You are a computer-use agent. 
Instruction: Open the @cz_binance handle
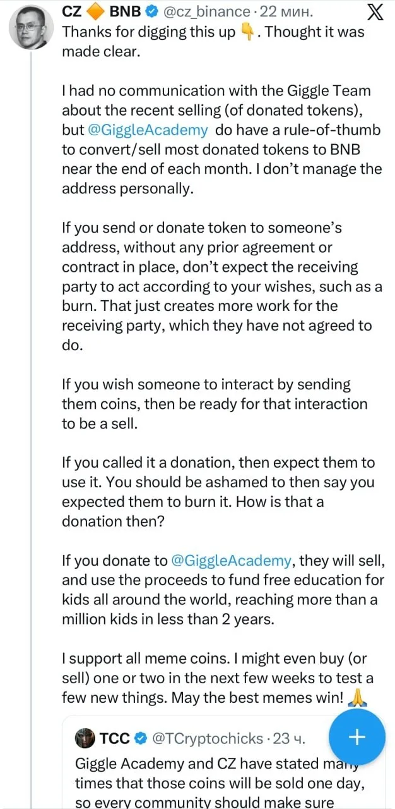point(206,11)
